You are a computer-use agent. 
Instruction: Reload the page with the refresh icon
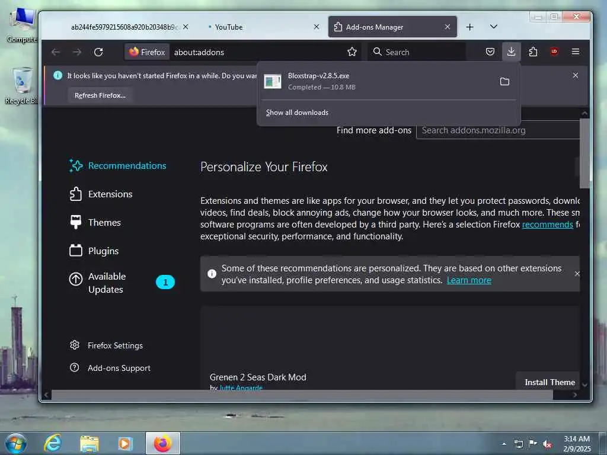point(98,52)
